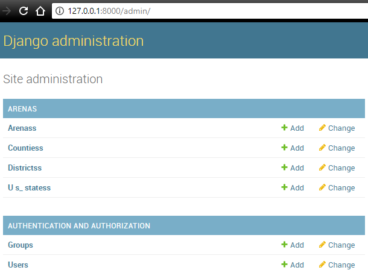Click Add text in the U s_ statess row
The height and width of the screenshot is (273, 368).
[x=297, y=188]
